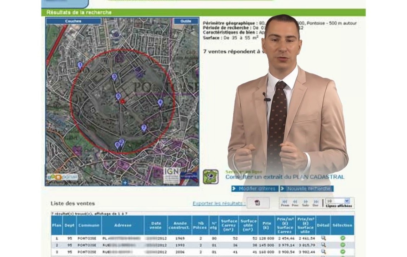Click construction year 2006 in row 3
The width and height of the screenshot is (407, 257).
(x=180, y=252)
